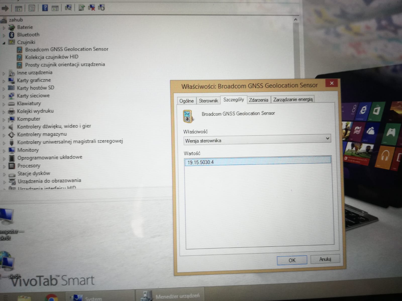Click the Karty hostów SD icon

[x=11, y=88]
